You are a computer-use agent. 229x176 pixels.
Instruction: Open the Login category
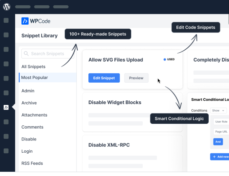27,151
